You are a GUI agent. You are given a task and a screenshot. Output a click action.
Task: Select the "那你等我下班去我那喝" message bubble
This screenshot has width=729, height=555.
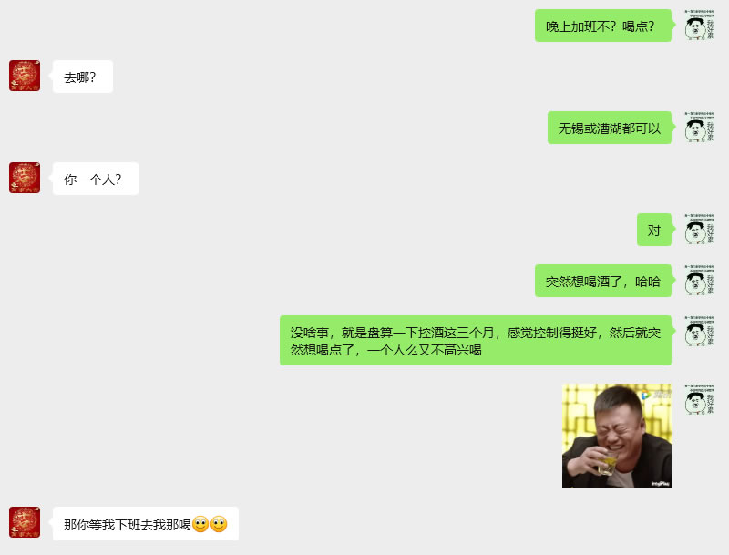[x=146, y=523]
